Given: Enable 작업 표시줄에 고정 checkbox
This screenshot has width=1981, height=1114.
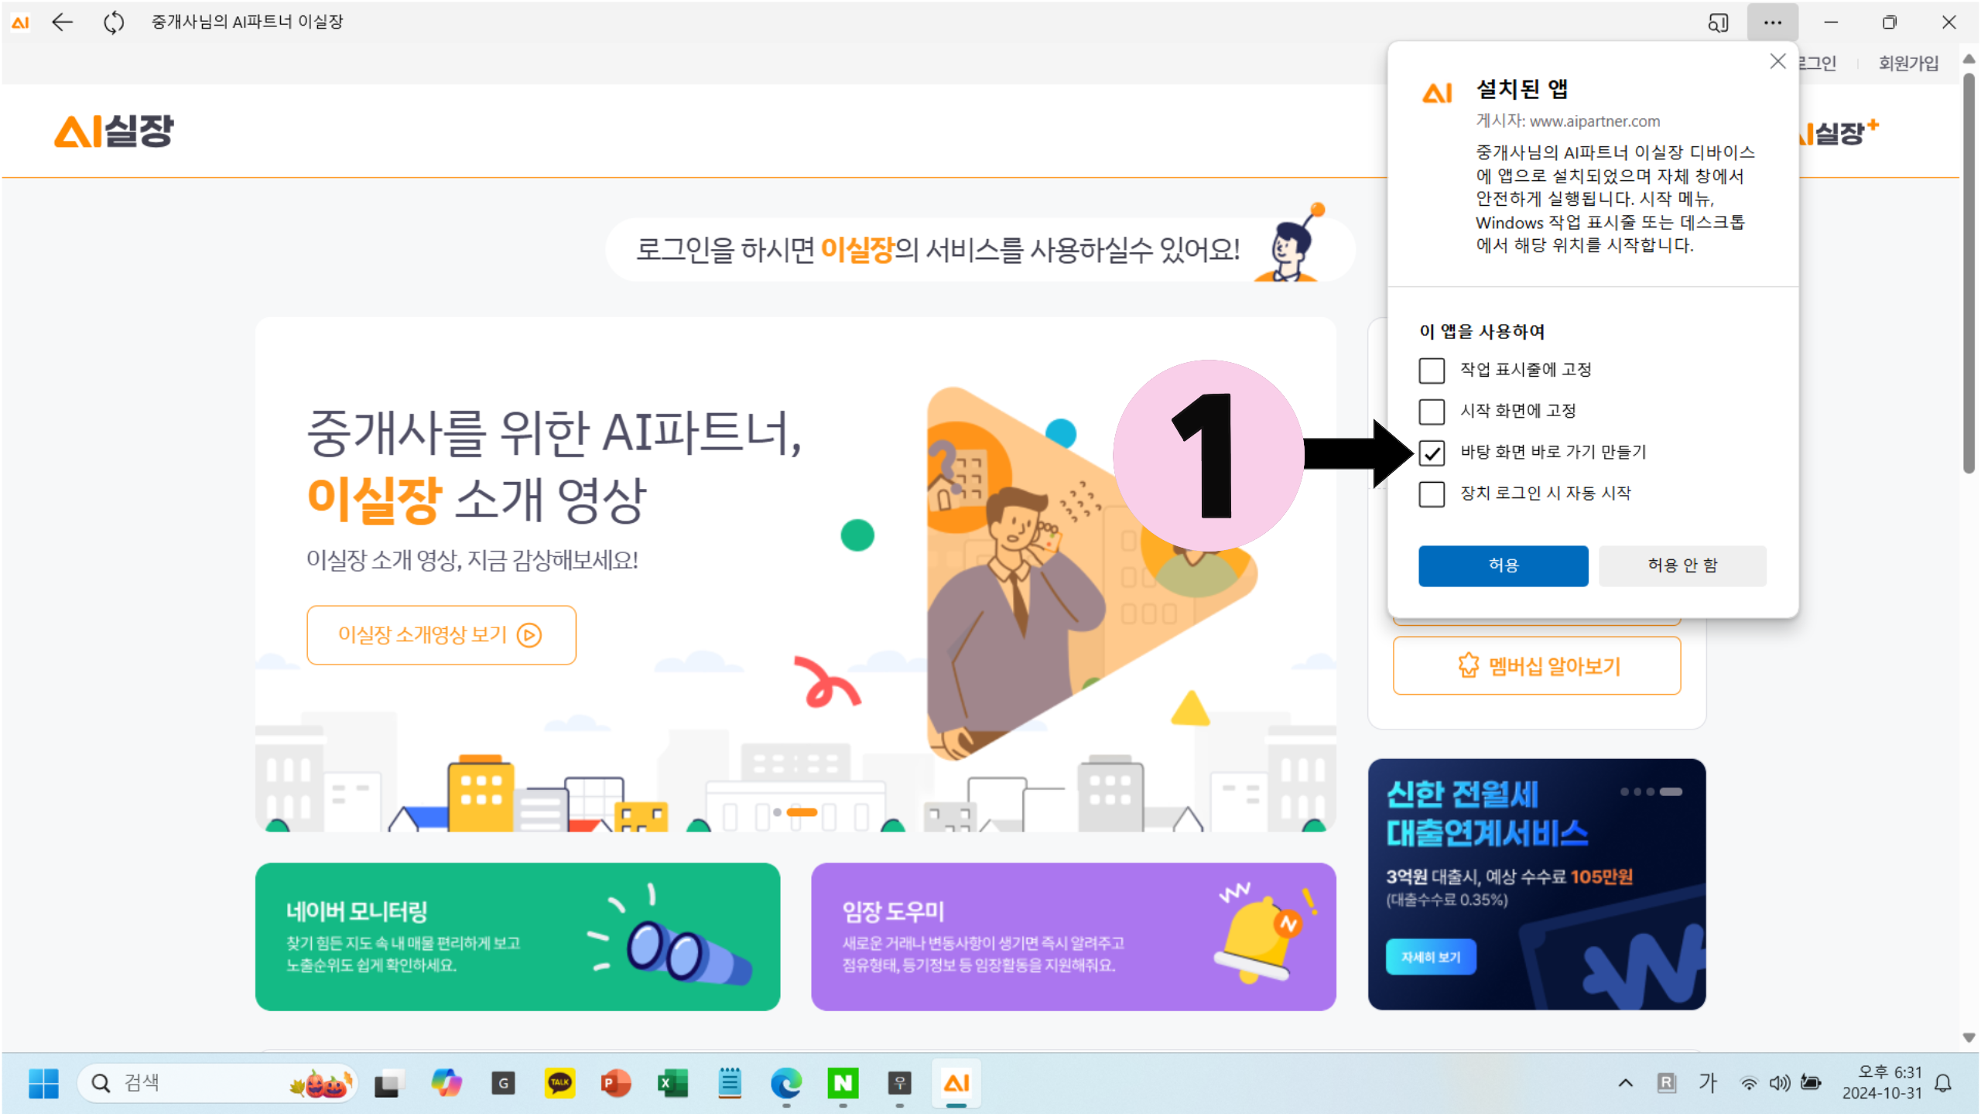Looking at the screenshot, I should pyautogui.click(x=1432, y=371).
